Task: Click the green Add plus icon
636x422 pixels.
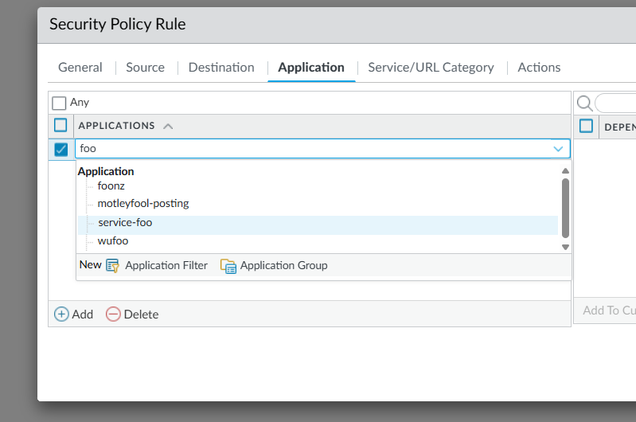Action: tap(61, 314)
